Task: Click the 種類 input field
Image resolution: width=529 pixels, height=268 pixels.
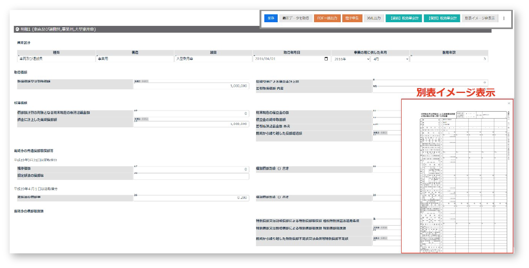Action: click(x=56, y=59)
